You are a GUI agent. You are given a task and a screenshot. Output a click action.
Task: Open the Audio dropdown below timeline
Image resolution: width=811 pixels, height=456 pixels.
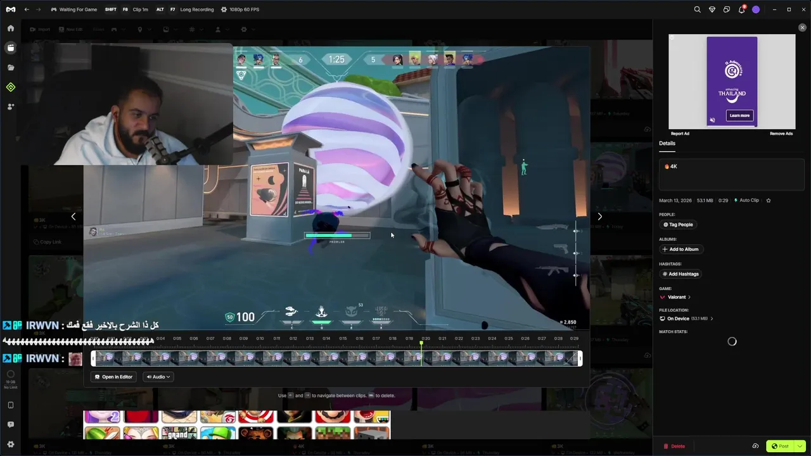pos(158,377)
